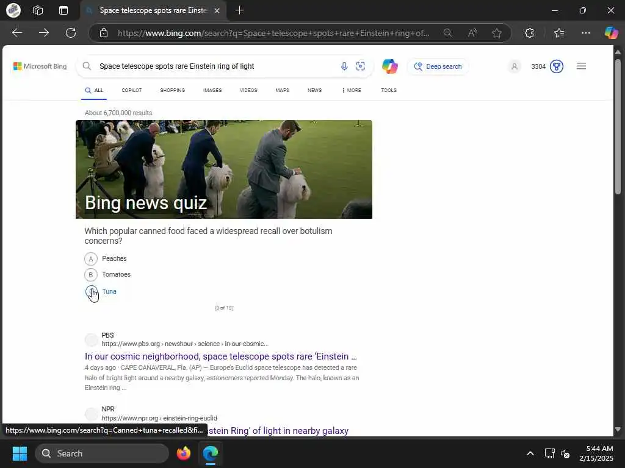Close the Space telescope search tab

pyautogui.click(x=217, y=10)
